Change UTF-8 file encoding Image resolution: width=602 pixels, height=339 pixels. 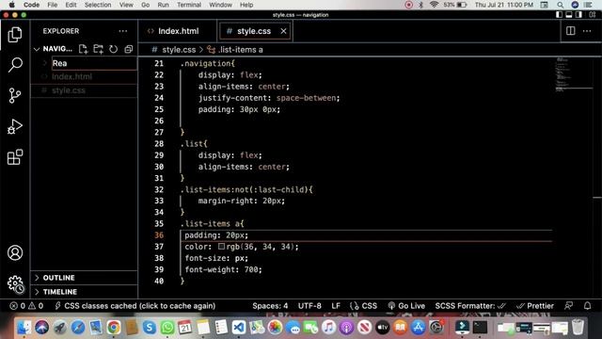pyautogui.click(x=309, y=306)
